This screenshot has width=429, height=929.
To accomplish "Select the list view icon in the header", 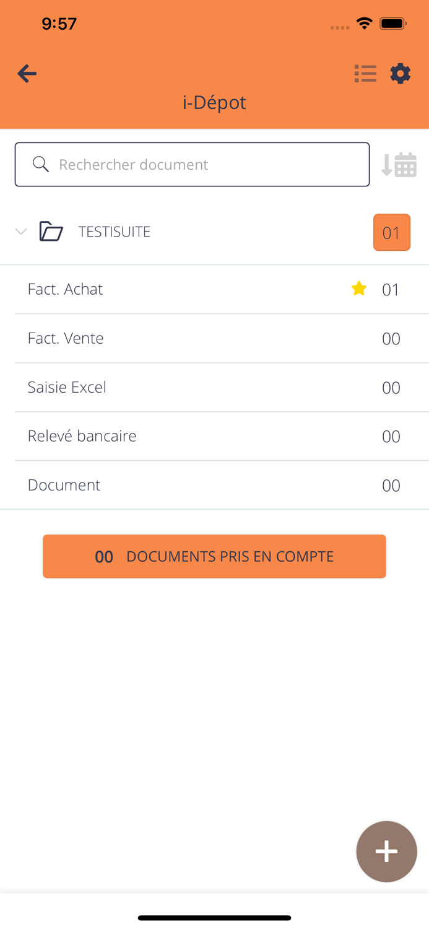I will [365, 73].
